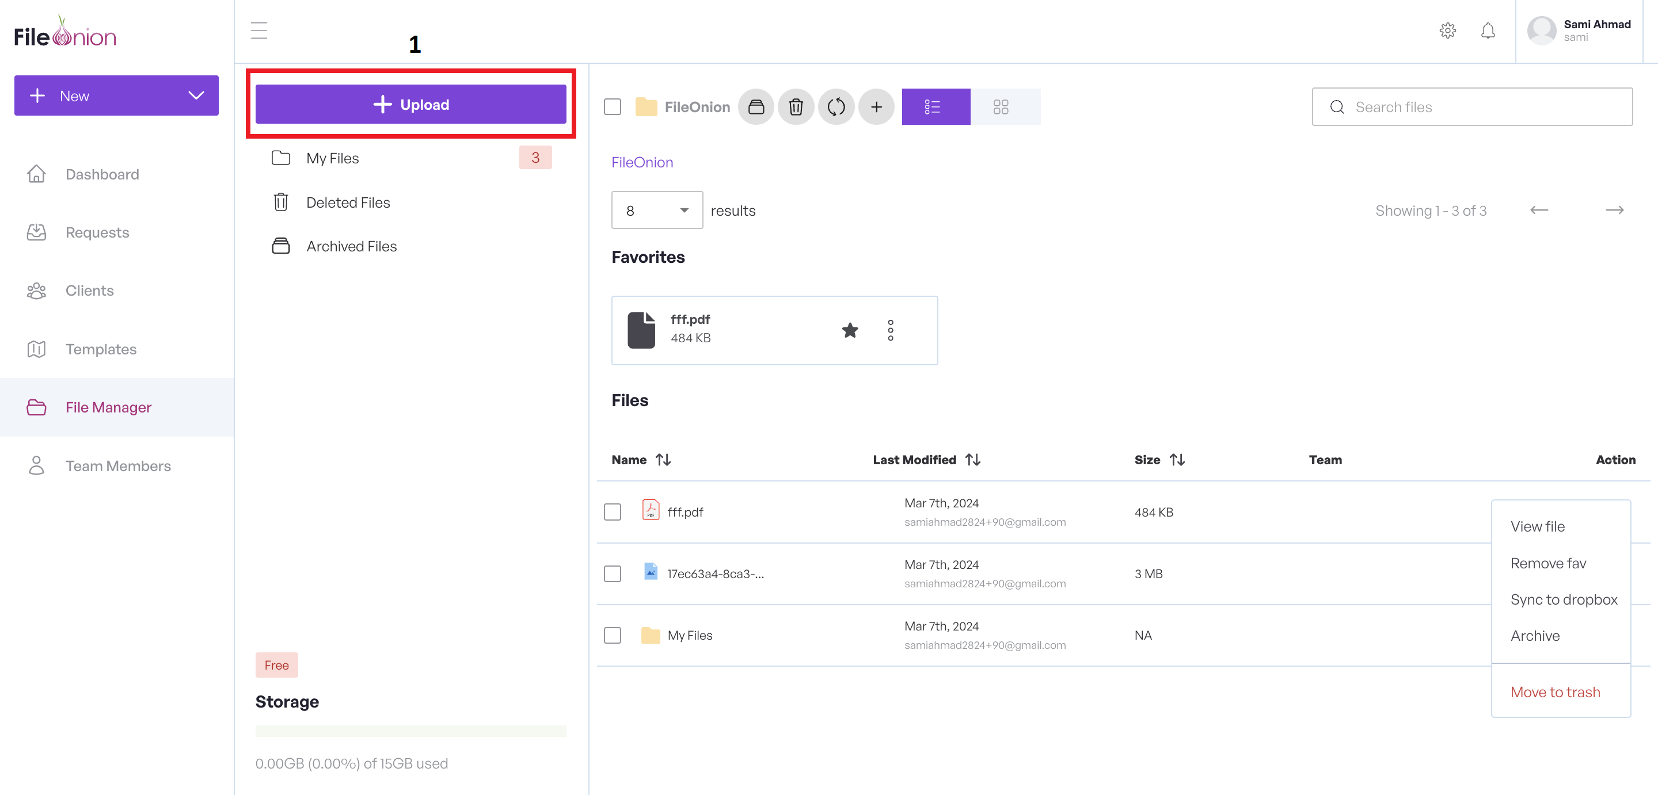Click the archive icon in the toolbar

click(x=756, y=107)
